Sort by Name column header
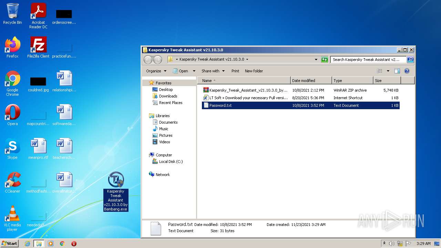441x248 pixels. click(x=244, y=81)
